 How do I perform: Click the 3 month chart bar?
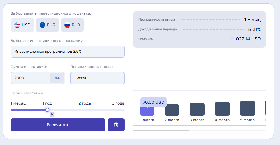(197, 109)
